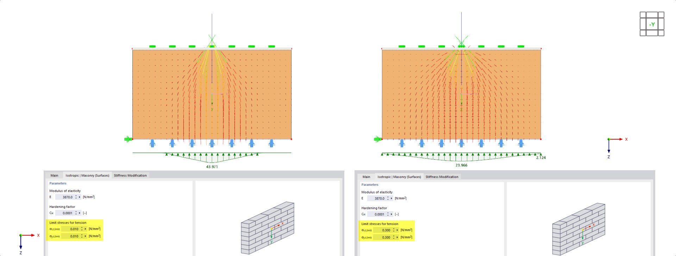Screen dimensions: 676x256
Task: Click the spinner arrows for left panel's σy,t,limit
Action: point(82,236)
